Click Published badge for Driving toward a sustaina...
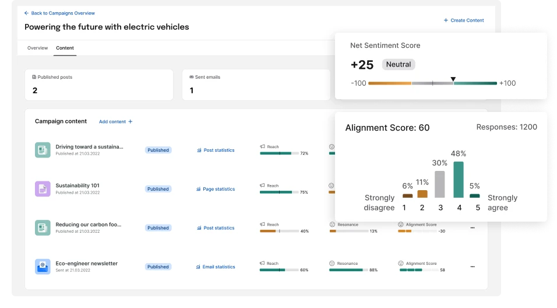 (x=158, y=150)
